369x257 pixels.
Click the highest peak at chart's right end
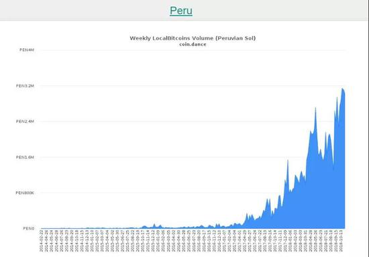click(x=343, y=89)
